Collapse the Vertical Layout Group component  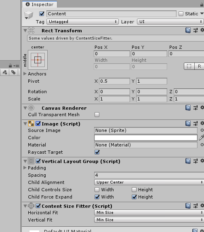[x=25, y=161]
